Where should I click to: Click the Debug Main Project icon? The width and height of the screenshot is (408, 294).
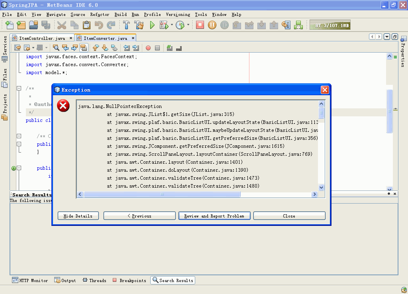pos(164,25)
